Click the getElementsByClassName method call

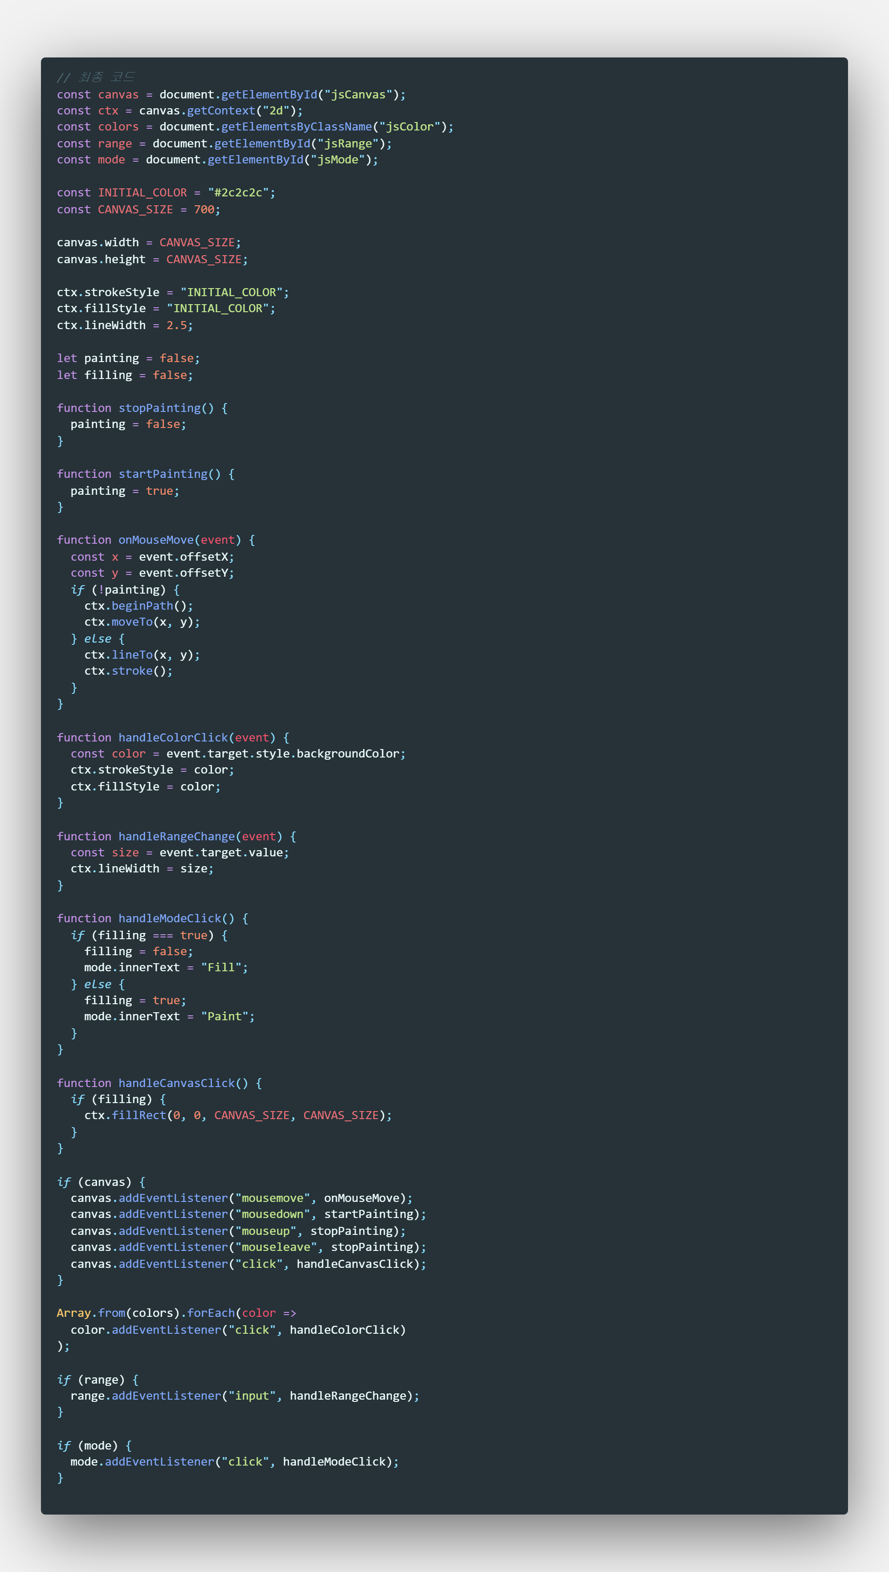(296, 127)
